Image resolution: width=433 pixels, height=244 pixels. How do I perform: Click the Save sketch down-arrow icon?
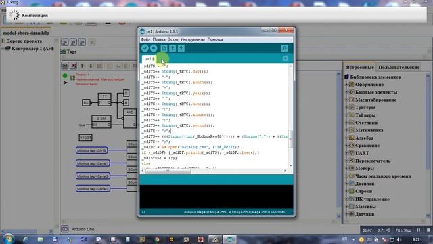click(x=181, y=48)
